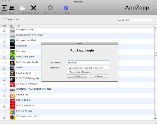
Task: Click the Every Time Zone app icon
Action: tap(12, 57)
